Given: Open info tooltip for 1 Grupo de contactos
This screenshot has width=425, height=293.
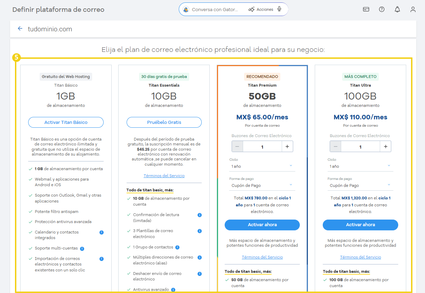Looking at the screenshot, I should (177, 247).
